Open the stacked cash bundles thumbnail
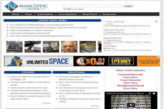This screenshot has width=164, height=109. (x=87, y=47)
